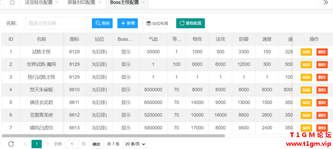Click the 新增 add button
Image resolution: width=333 pixels, height=149 pixels.
[x=127, y=23]
